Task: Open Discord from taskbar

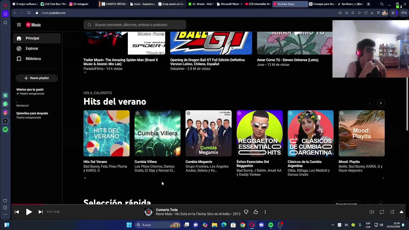Action: pyautogui.click(x=261, y=225)
